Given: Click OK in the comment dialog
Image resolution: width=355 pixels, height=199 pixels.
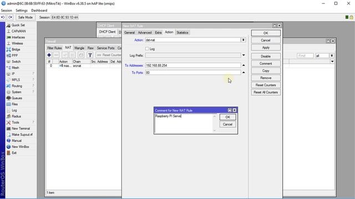Looking at the screenshot, I should tap(228, 117).
